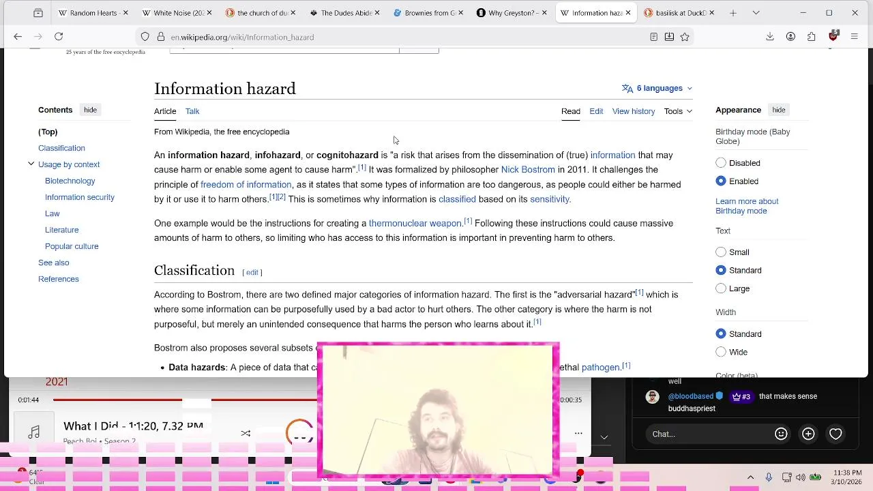This screenshot has width=873, height=491.
Task: Open the tab overview icon at far left
Action: [x=38, y=13]
